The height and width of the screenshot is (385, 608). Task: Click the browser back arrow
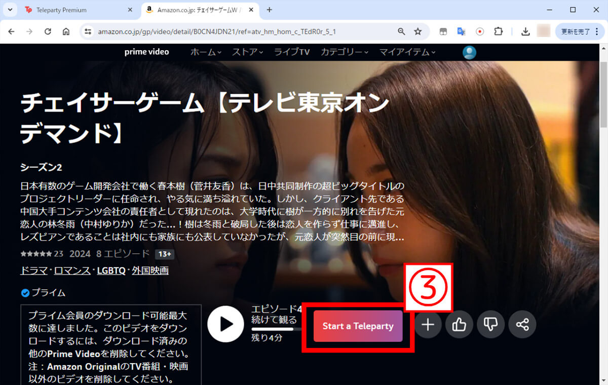[x=11, y=31]
